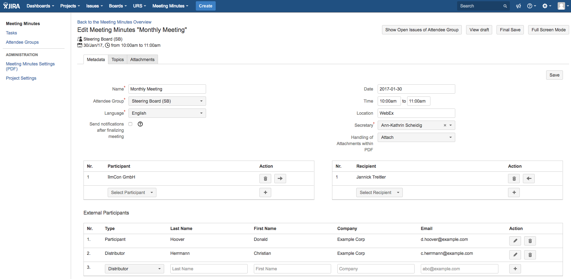Image resolution: width=571 pixels, height=279 pixels.
Task: Open the Issues menu
Action: (95, 6)
